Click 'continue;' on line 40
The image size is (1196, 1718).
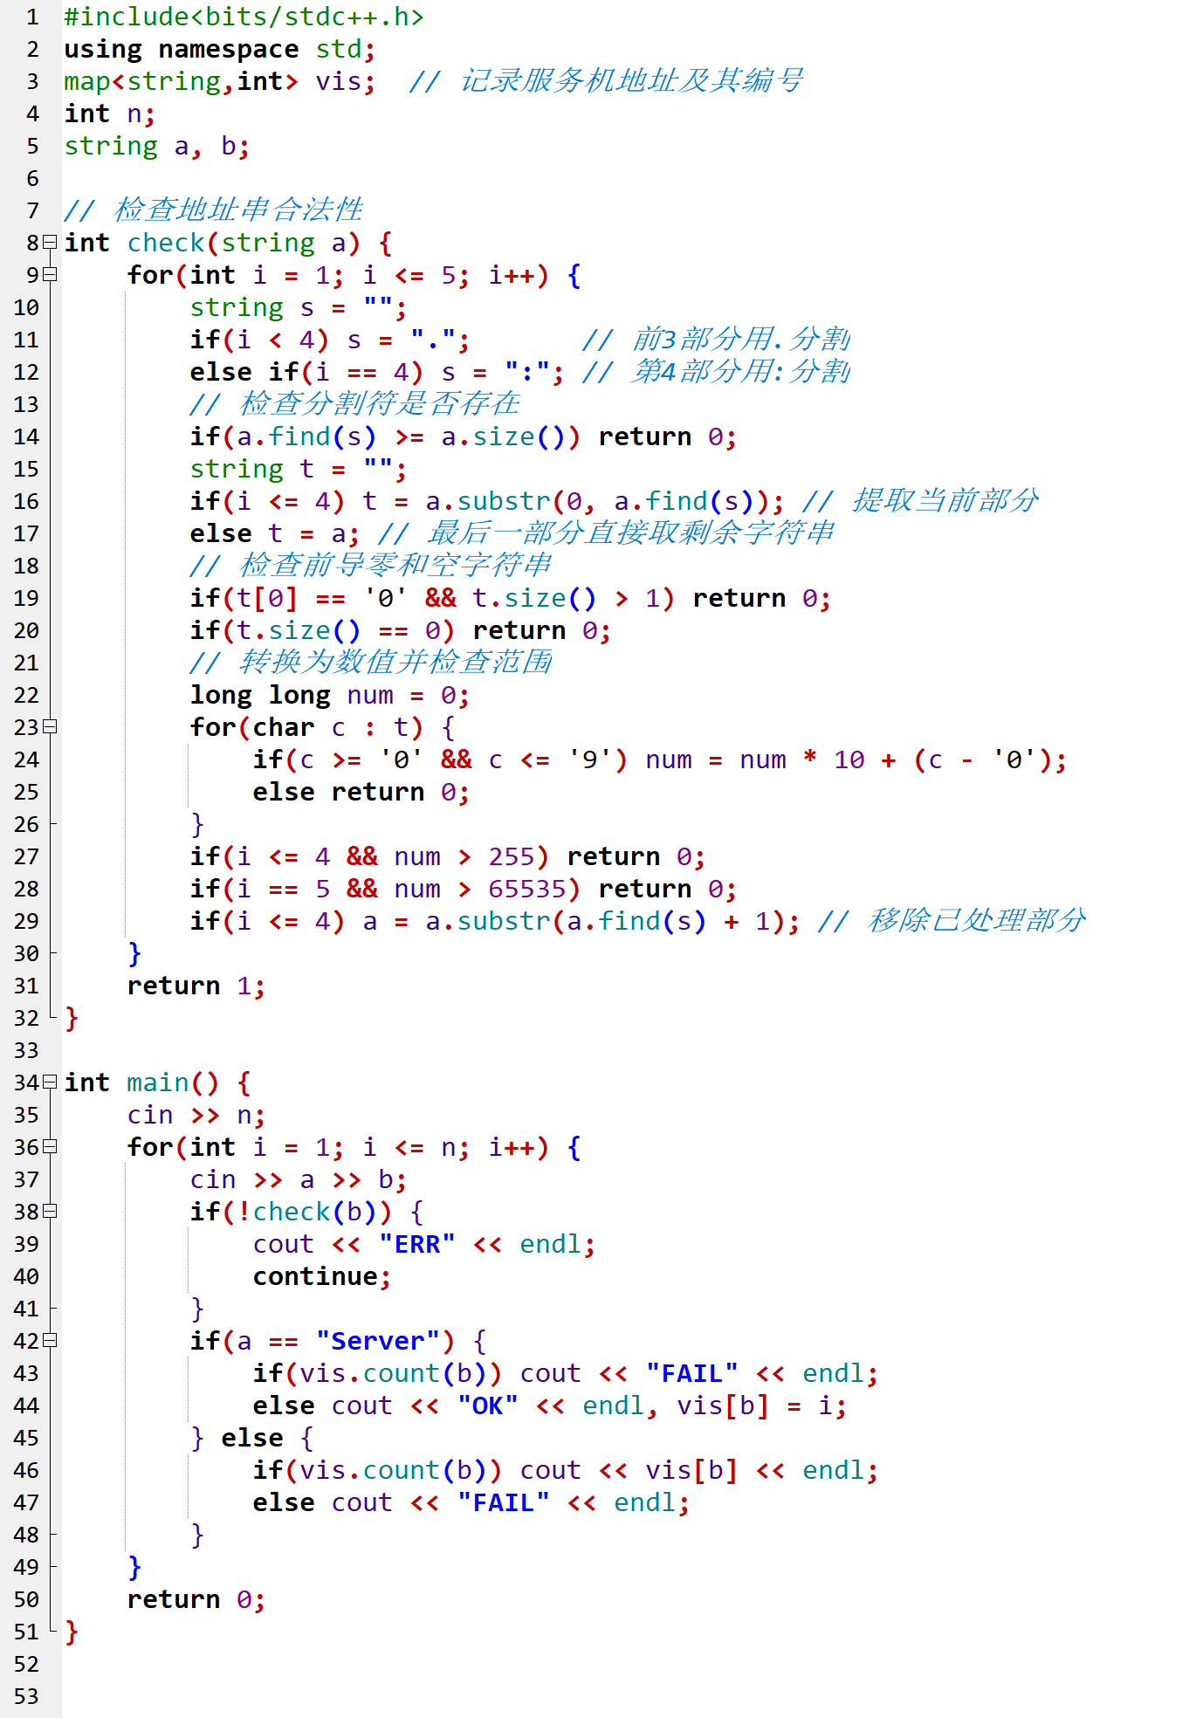click(x=322, y=1276)
